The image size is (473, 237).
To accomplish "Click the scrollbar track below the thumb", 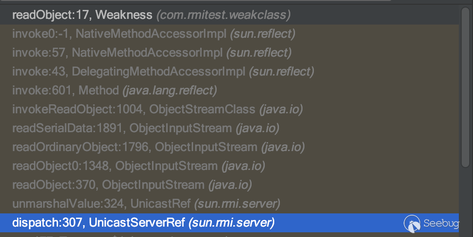I will 465,198.
